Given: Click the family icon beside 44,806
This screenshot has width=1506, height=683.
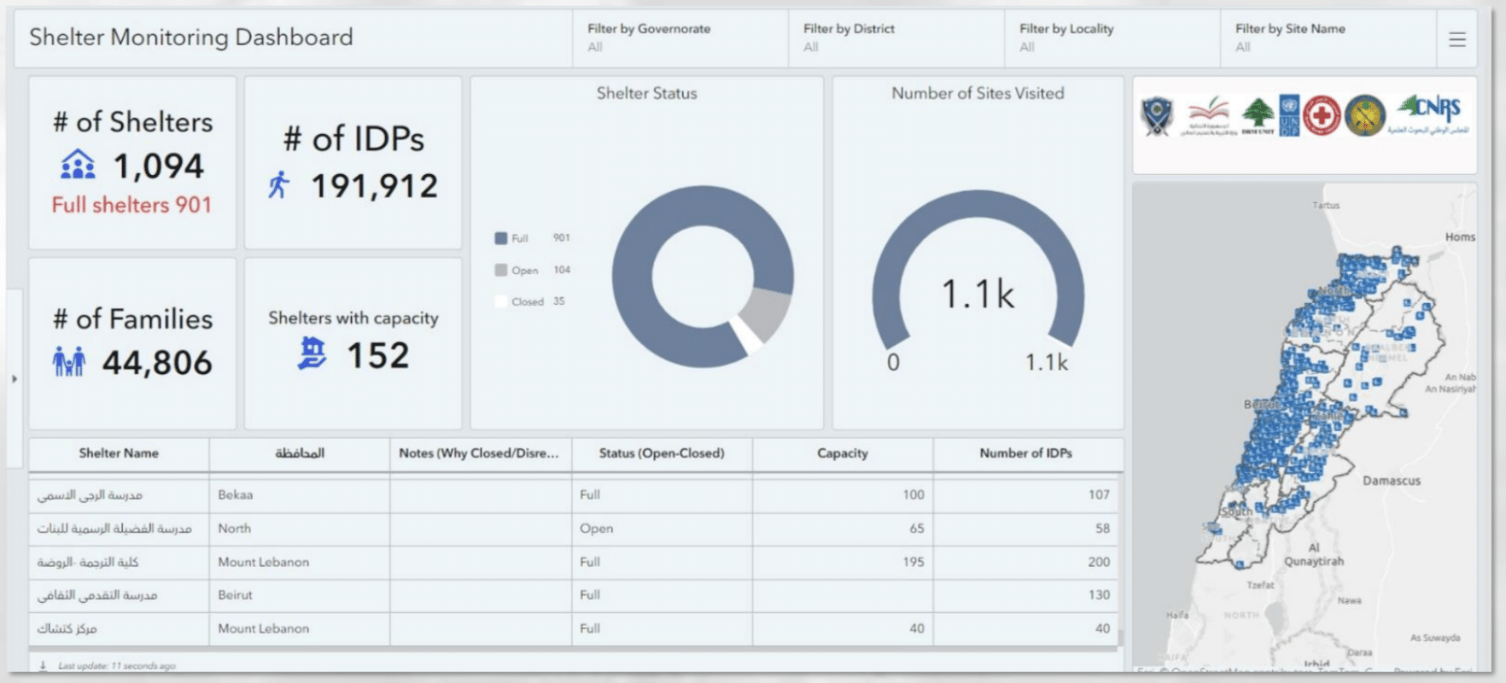Looking at the screenshot, I should (x=69, y=362).
